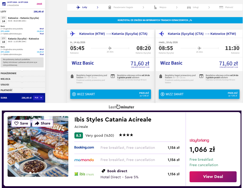Viewport: 243px width, 188px height.
Task: Share the hotel using the Share button
Action: (43, 123)
